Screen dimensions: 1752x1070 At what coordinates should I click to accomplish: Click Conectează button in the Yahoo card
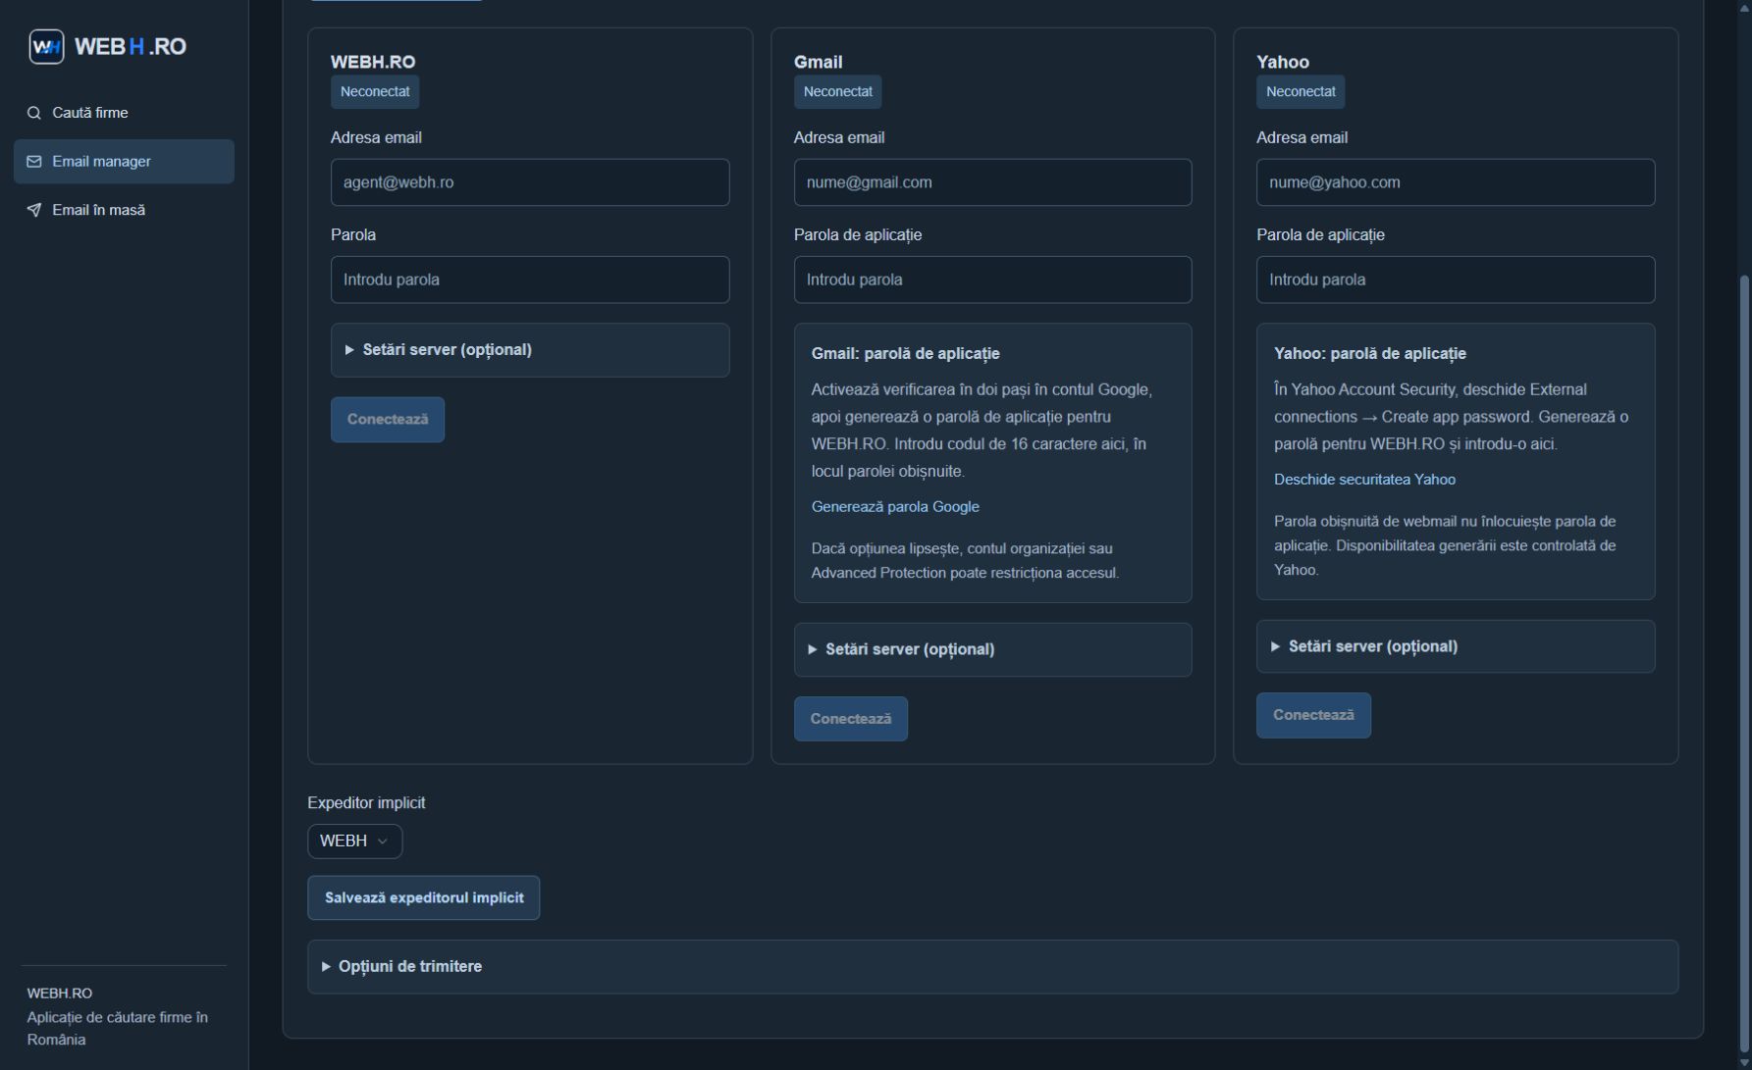[x=1313, y=715]
